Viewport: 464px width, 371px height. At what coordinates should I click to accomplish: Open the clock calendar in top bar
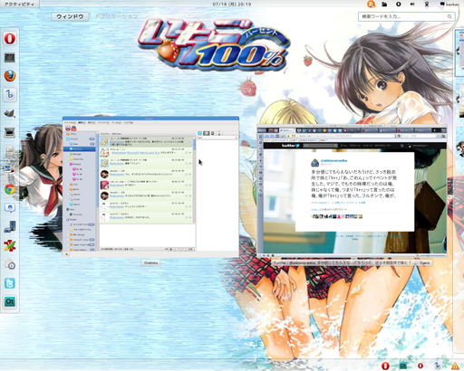[x=232, y=5]
